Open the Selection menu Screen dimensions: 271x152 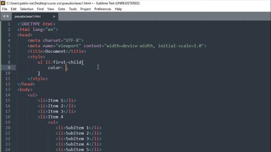(27, 9)
